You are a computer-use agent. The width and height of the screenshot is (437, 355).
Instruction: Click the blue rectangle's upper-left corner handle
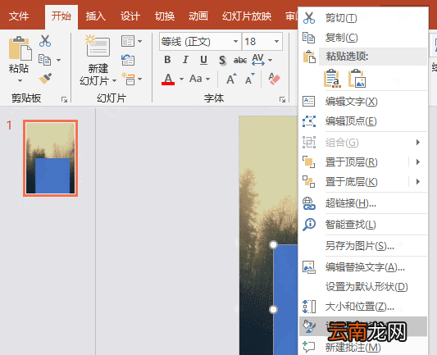(273, 244)
